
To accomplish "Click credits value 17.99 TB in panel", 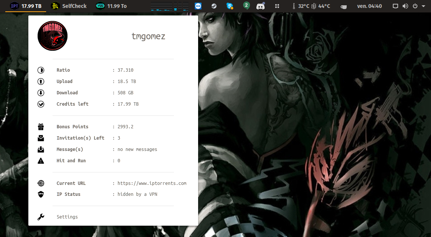I will [x=128, y=104].
